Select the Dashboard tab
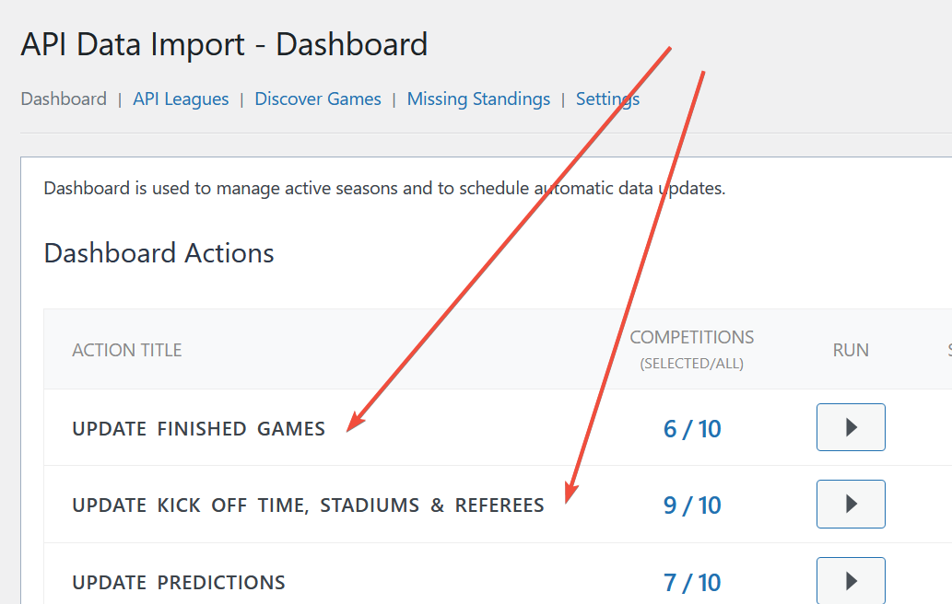The image size is (952, 604). click(x=64, y=99)
